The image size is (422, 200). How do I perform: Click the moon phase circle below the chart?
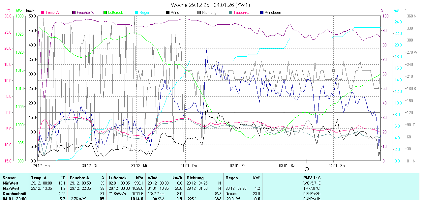pos(307,169)
